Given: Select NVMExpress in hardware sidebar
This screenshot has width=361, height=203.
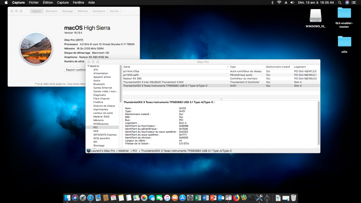Looking at the screenshot, I should pyautogui.click(x=101, y=124).
